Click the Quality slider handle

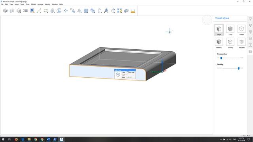239,68
